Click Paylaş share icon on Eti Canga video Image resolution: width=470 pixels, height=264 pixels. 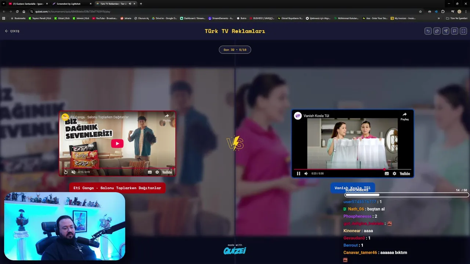pos(167,117)
